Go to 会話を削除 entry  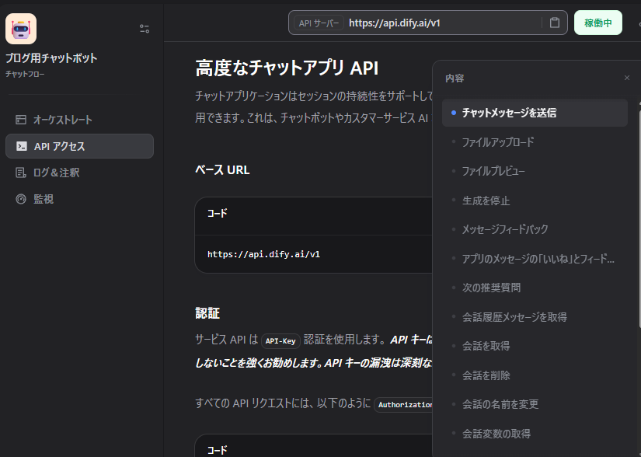click(x=486, y=375)
